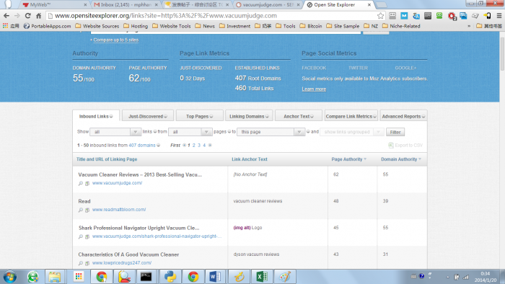Viewport: 505px width, 284px height.
Task: Open the 'Compare up to 5 sites' link
Action: click(116, 40)
